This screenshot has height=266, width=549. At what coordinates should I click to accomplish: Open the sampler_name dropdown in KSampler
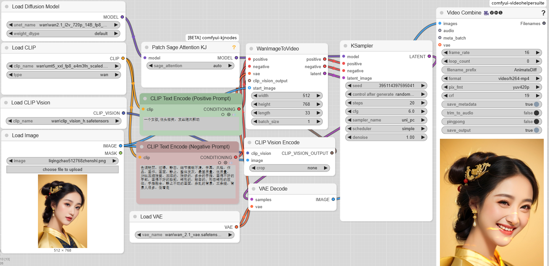(x=386, y=120)
